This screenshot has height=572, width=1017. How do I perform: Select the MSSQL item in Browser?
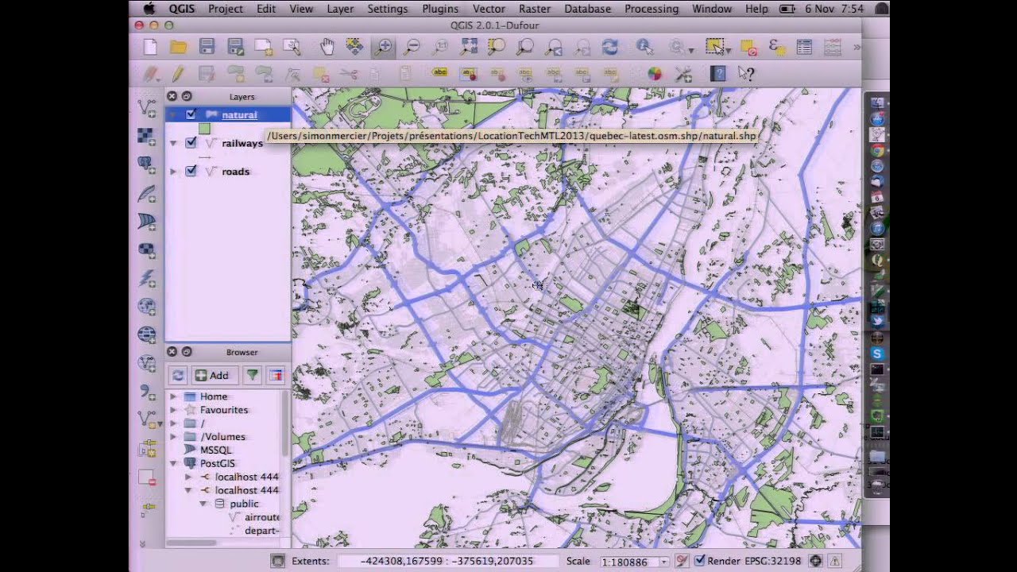pyautogui.click(x=215, y=450)
